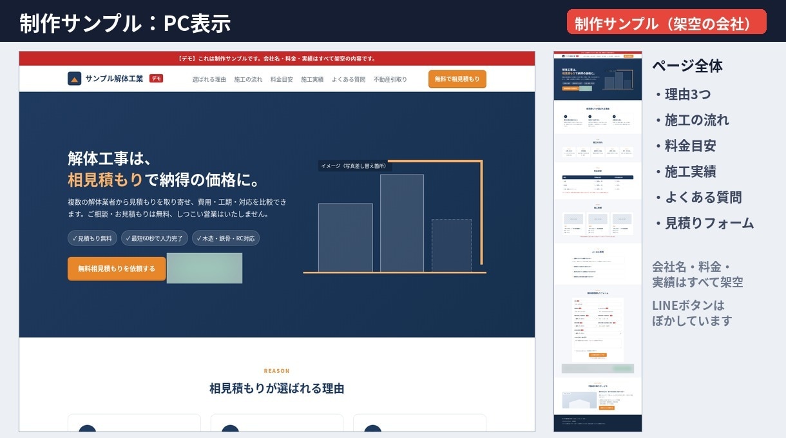Click the 料金目安 bullet in the side list
The height and width of the screenshot is (438, 786).
click(x=684, y=146)
